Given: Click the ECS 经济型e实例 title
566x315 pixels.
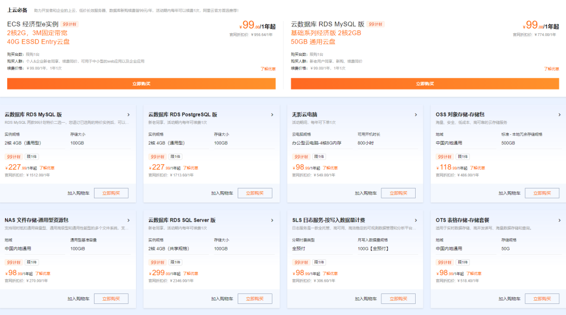Looking at the screenshot, I should 33,24.
